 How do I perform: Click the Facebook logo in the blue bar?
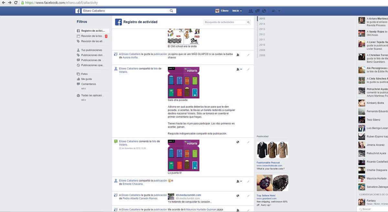pos(78,11)
